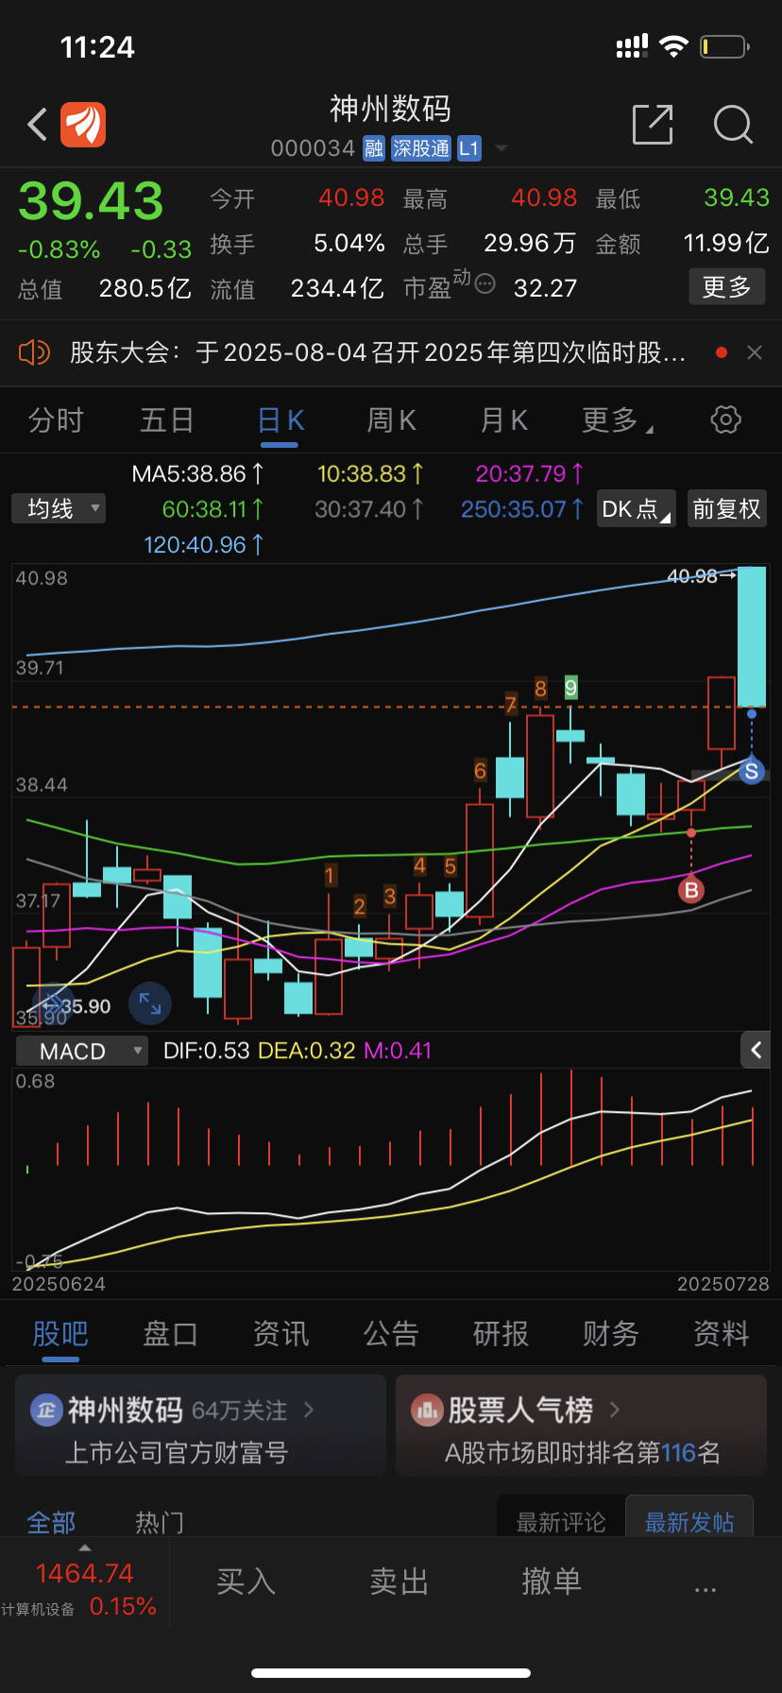Open the 前复权 adjustment selector
782x1693 pixels.
click(x=726, y=509)
